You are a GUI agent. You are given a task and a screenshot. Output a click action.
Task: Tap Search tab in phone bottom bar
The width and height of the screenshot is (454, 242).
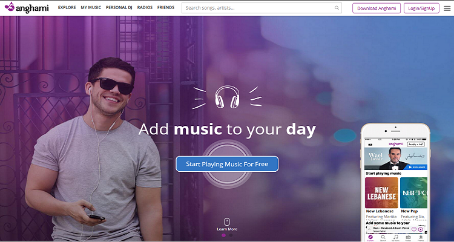point(383,237)
